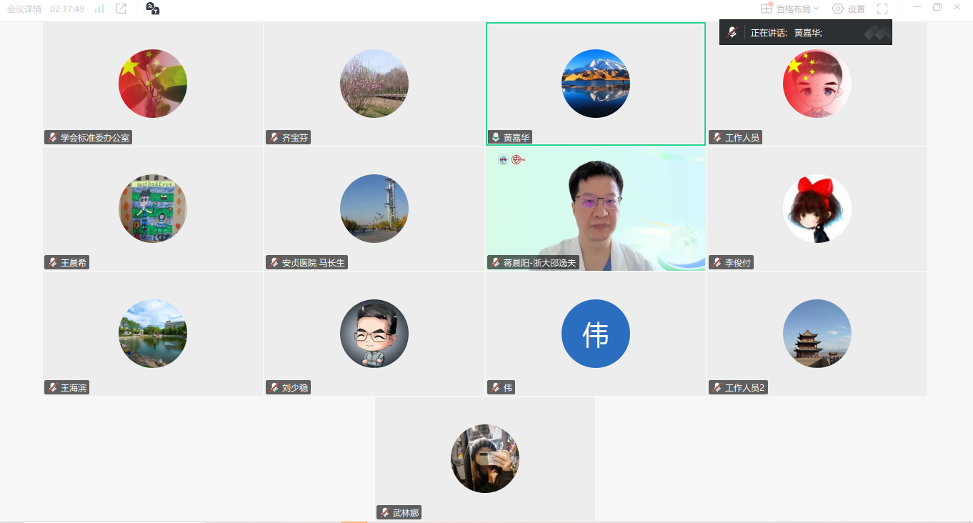973x523 pixels.
Task: Click the network signal strength icon
Action: (99, 9)
